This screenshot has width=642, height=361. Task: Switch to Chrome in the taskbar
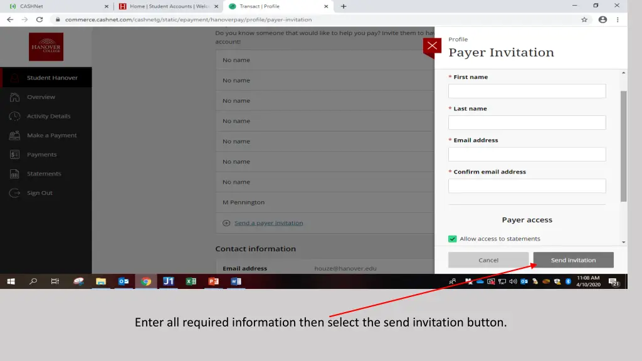point(146,281)
